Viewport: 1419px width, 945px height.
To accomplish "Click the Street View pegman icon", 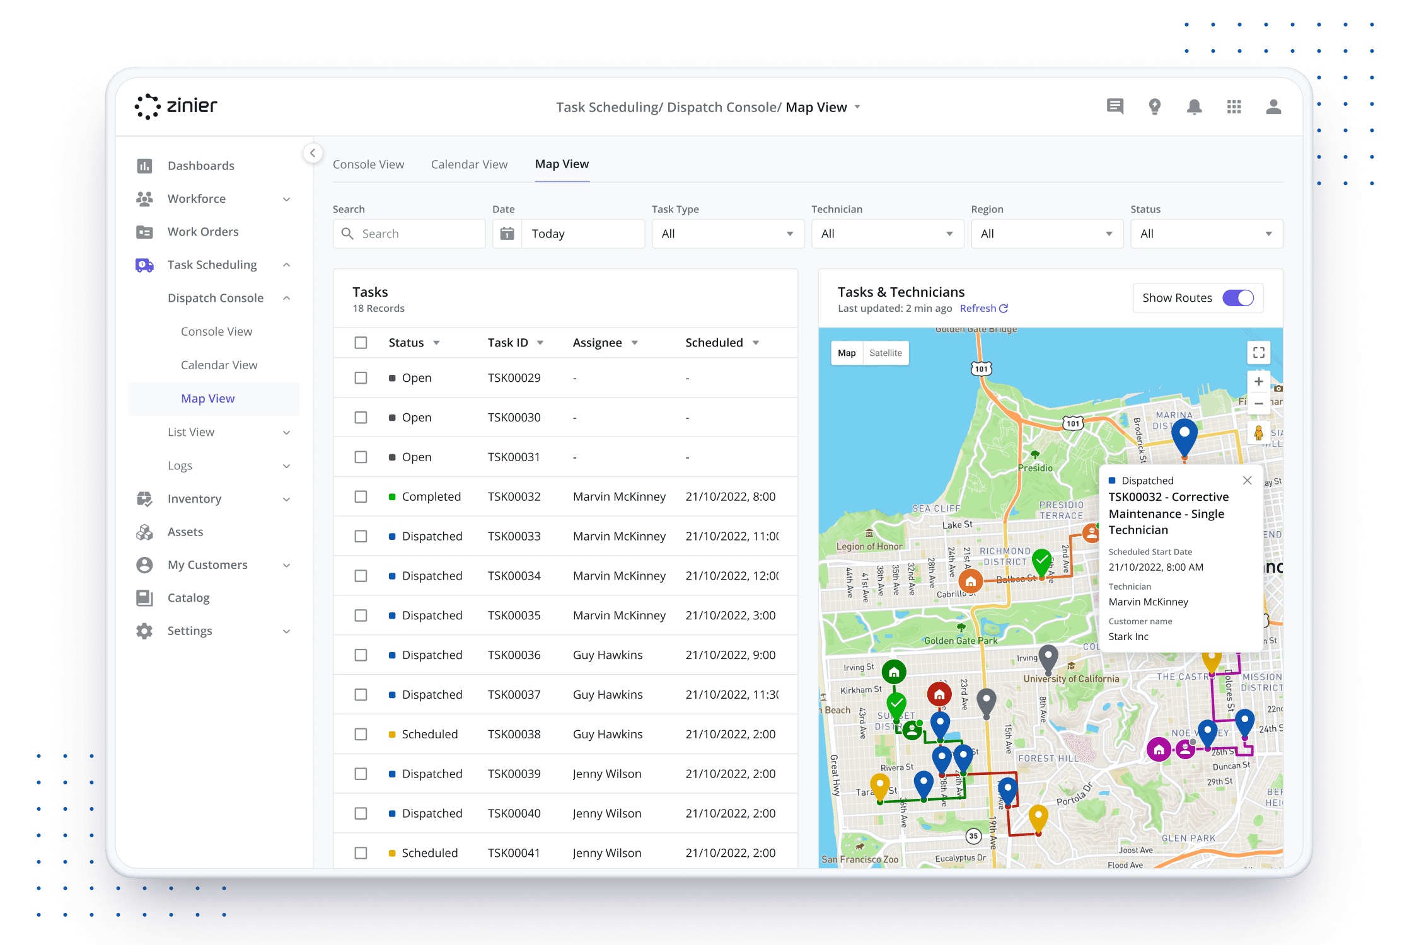I will click(x=1258, y=433).
